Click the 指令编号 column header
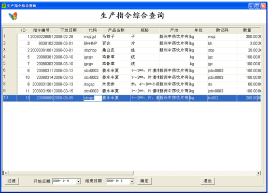Viewport: 268px width, 195px height. [41, 30]
